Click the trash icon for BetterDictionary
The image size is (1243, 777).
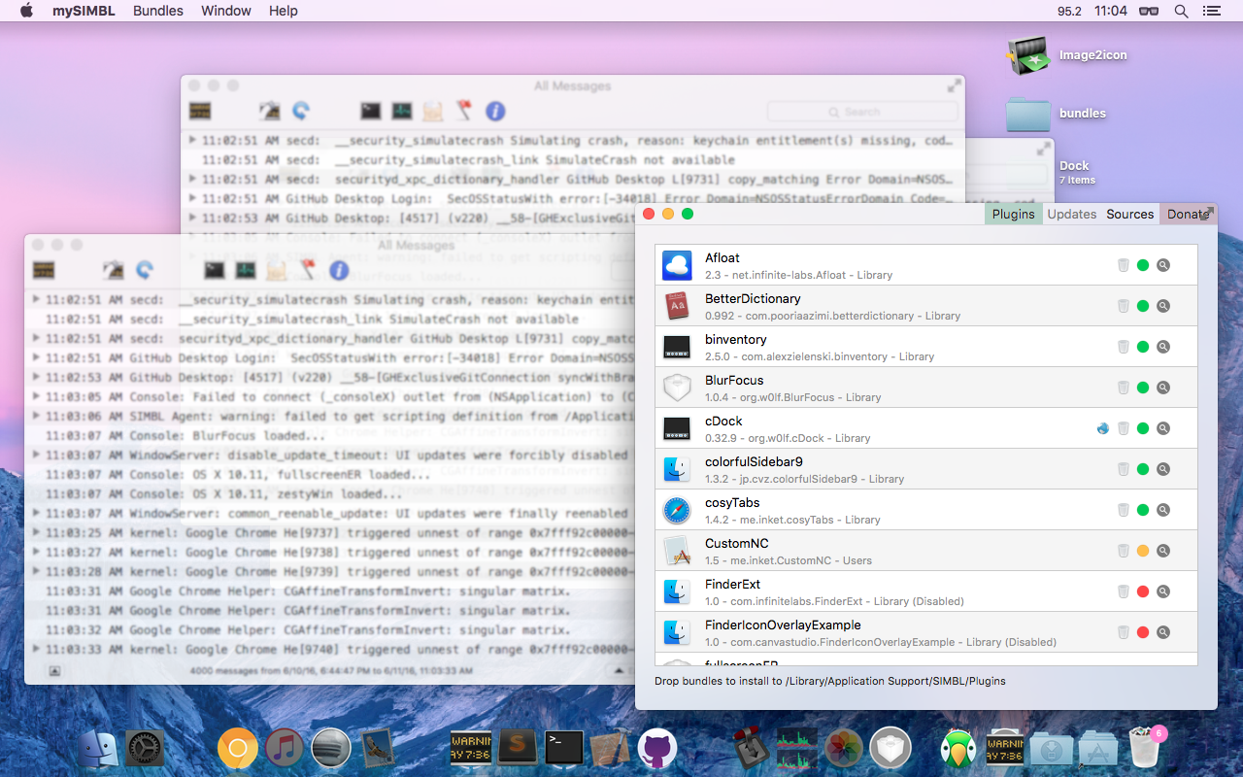coord(1124,306)
